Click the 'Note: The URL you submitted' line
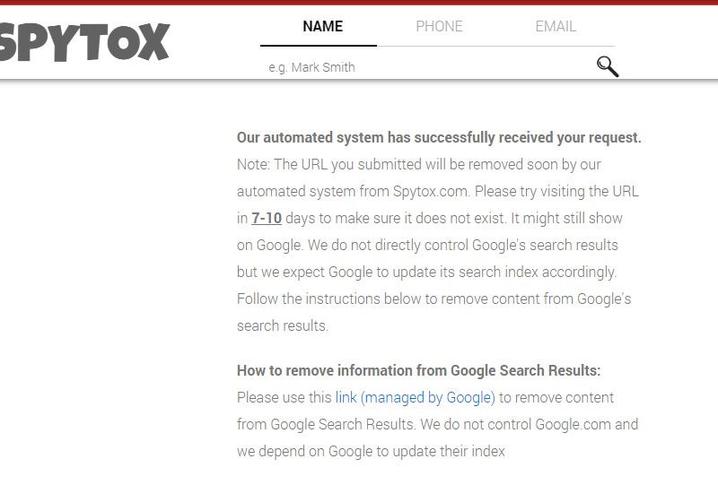The height and width of the screenshot is (485, 718). point(419,164)
